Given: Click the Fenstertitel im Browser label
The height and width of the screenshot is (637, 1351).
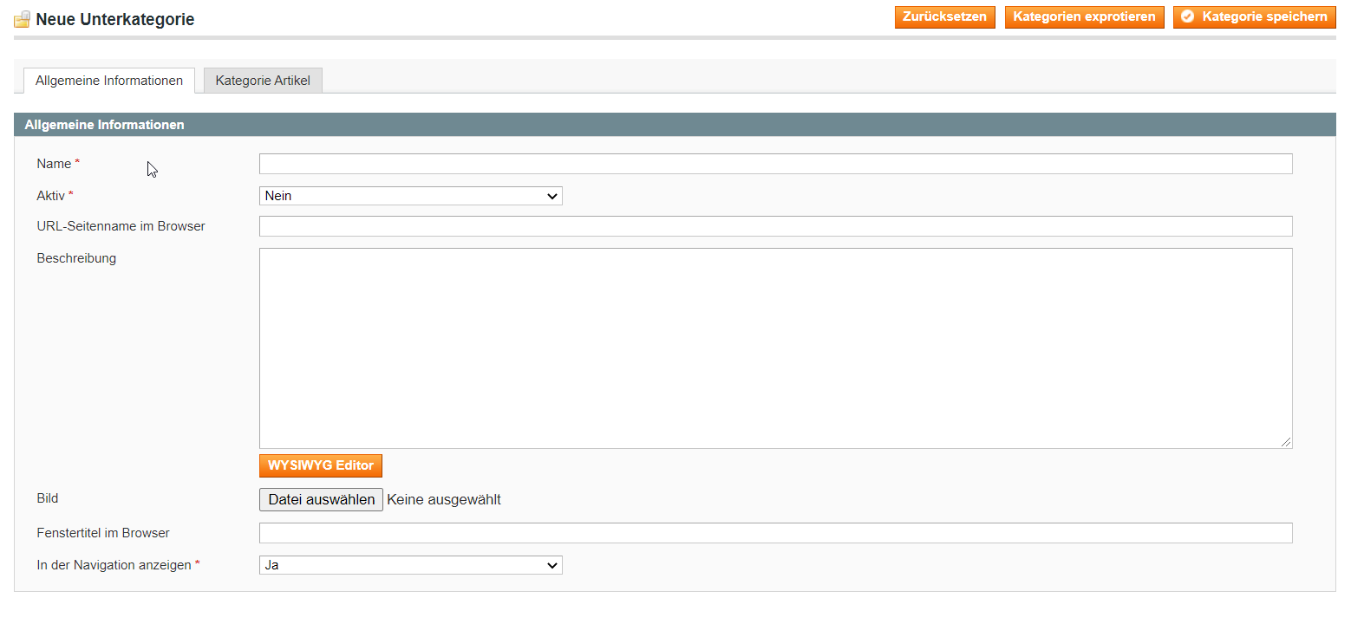Looking at the screenshot, I should 103,533.
